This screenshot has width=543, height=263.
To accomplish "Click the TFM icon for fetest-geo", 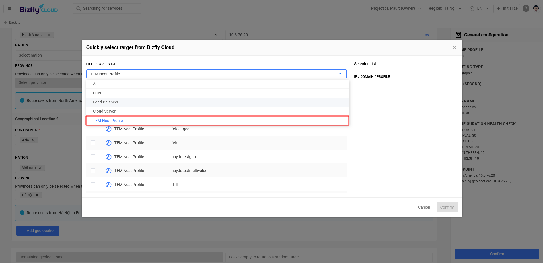I will pos(109,129).
